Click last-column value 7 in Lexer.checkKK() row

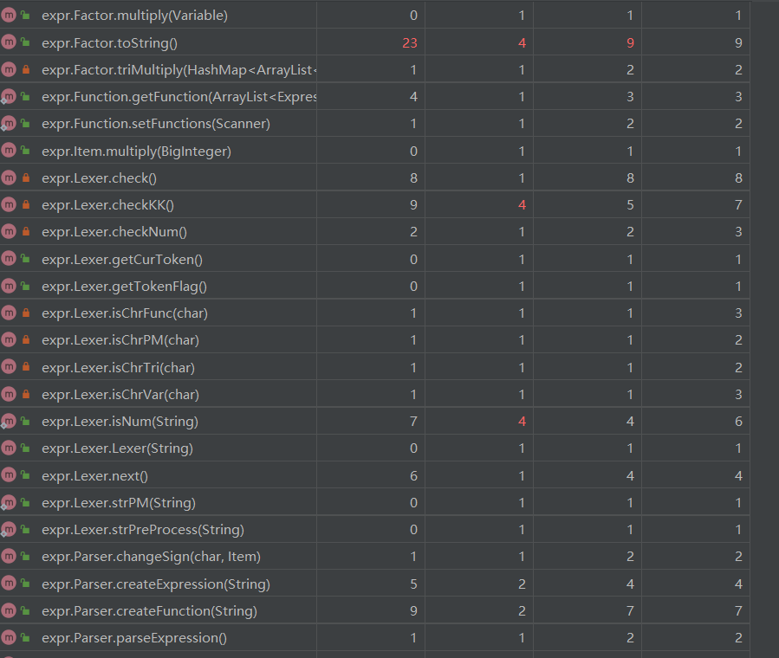738,204
